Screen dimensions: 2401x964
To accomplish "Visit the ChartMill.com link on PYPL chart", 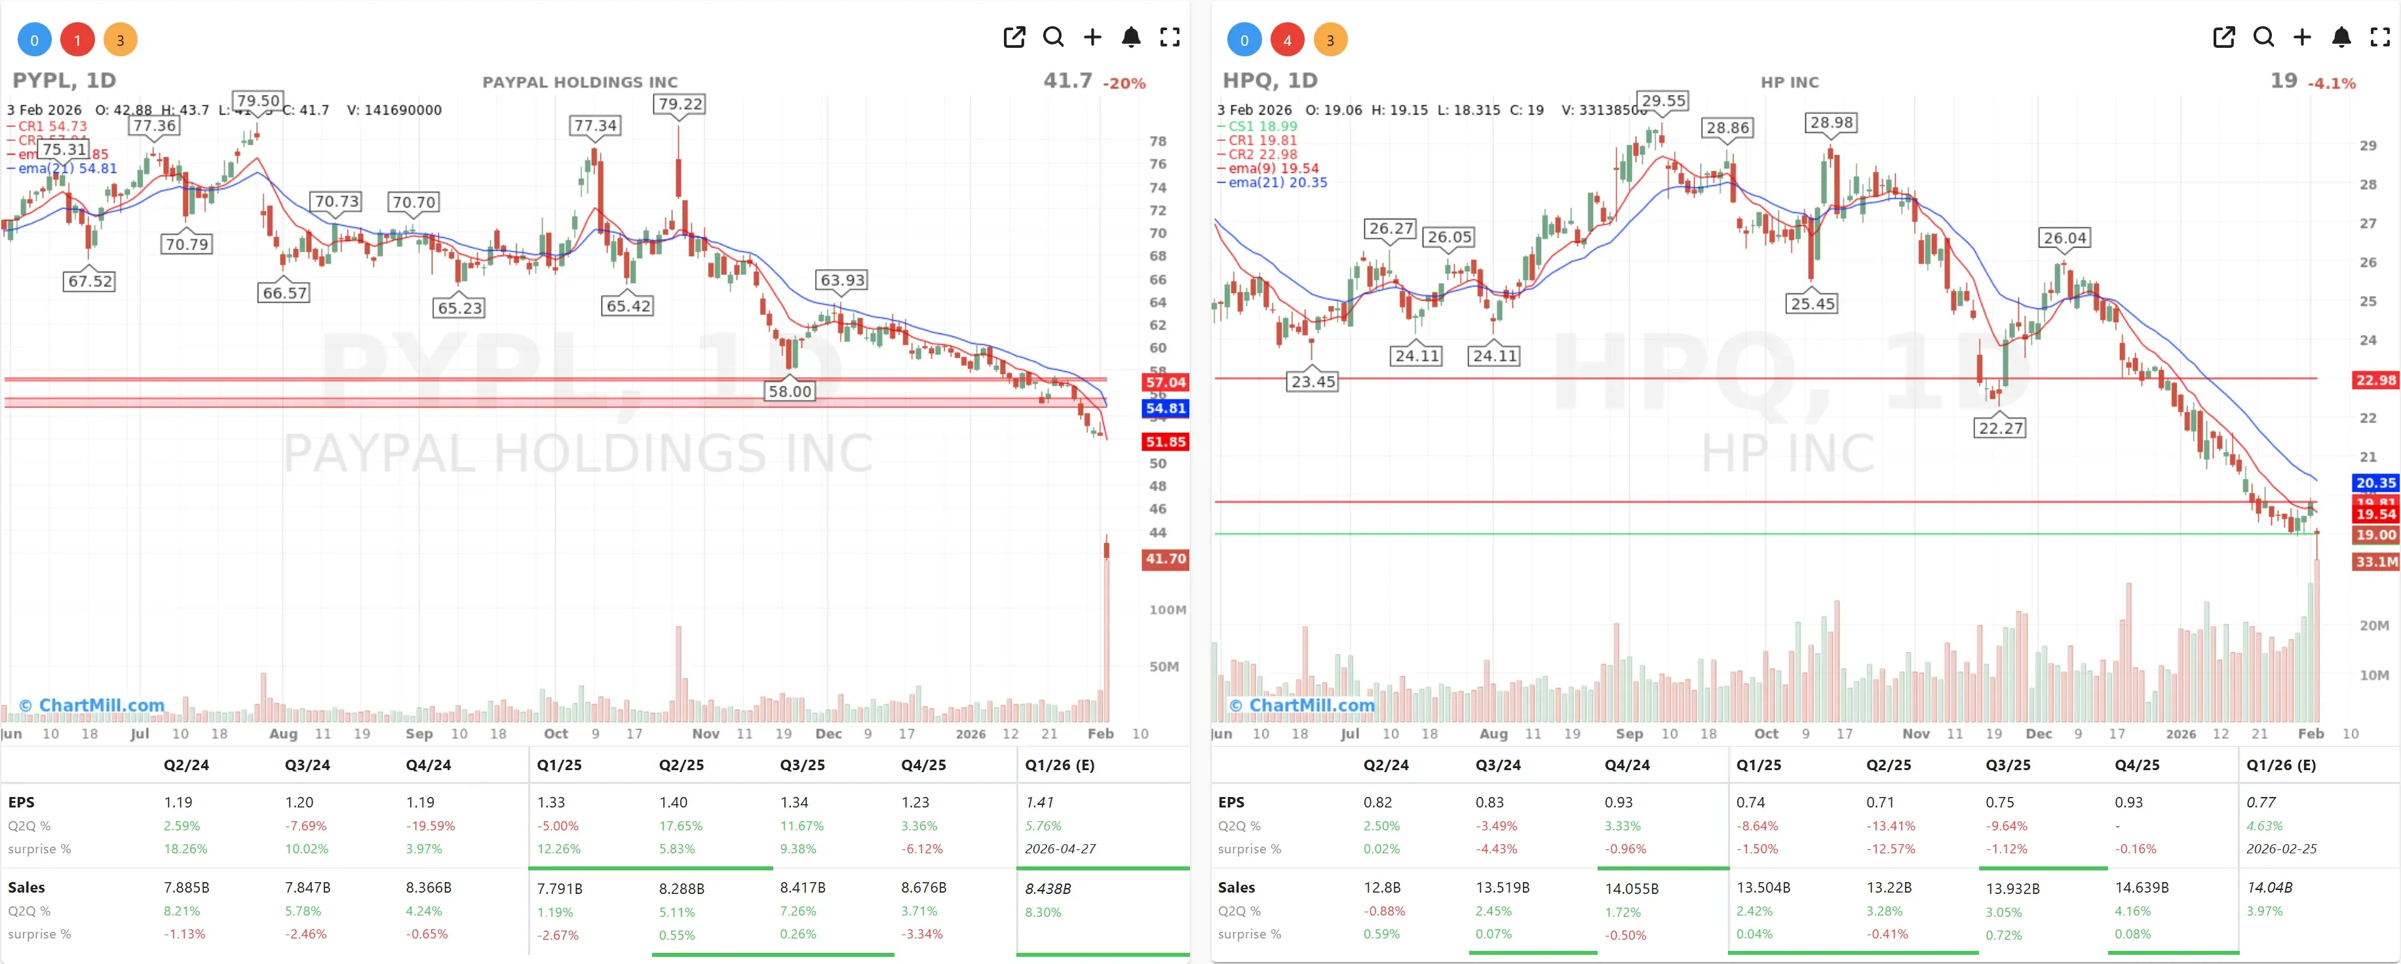I will coord(91,705).
